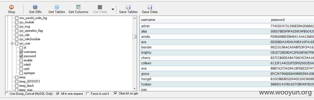Uncheck the username column checkbox
This screenshot has width=314, height=100.
[21, 52]
